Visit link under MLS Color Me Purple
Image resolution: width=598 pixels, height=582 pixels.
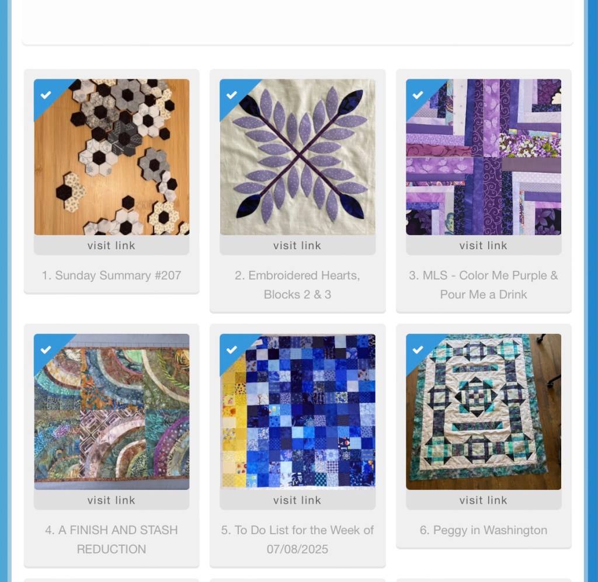tap(483, 245)
